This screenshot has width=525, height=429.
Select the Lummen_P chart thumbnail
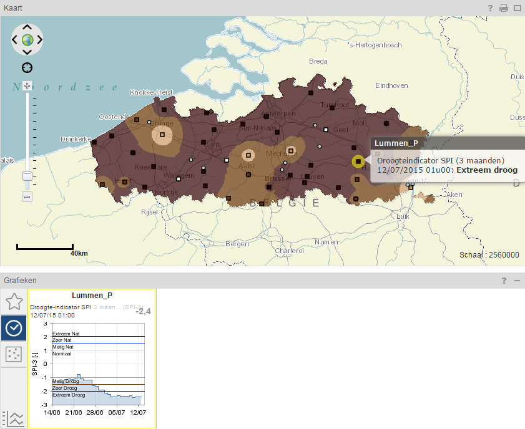[x=92, y=359]
